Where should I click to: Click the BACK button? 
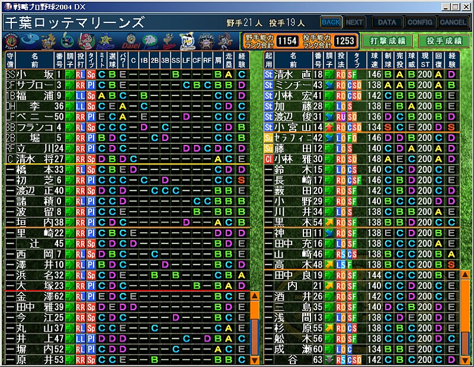coord(331,22)
